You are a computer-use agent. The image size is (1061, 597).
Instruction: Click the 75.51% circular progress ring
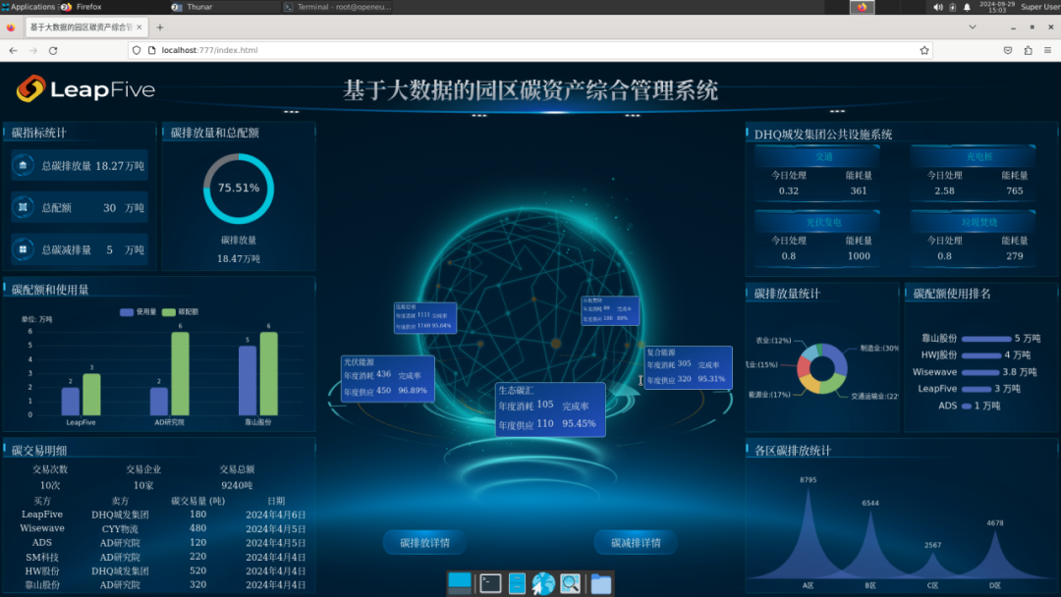[x=239, y=189]
